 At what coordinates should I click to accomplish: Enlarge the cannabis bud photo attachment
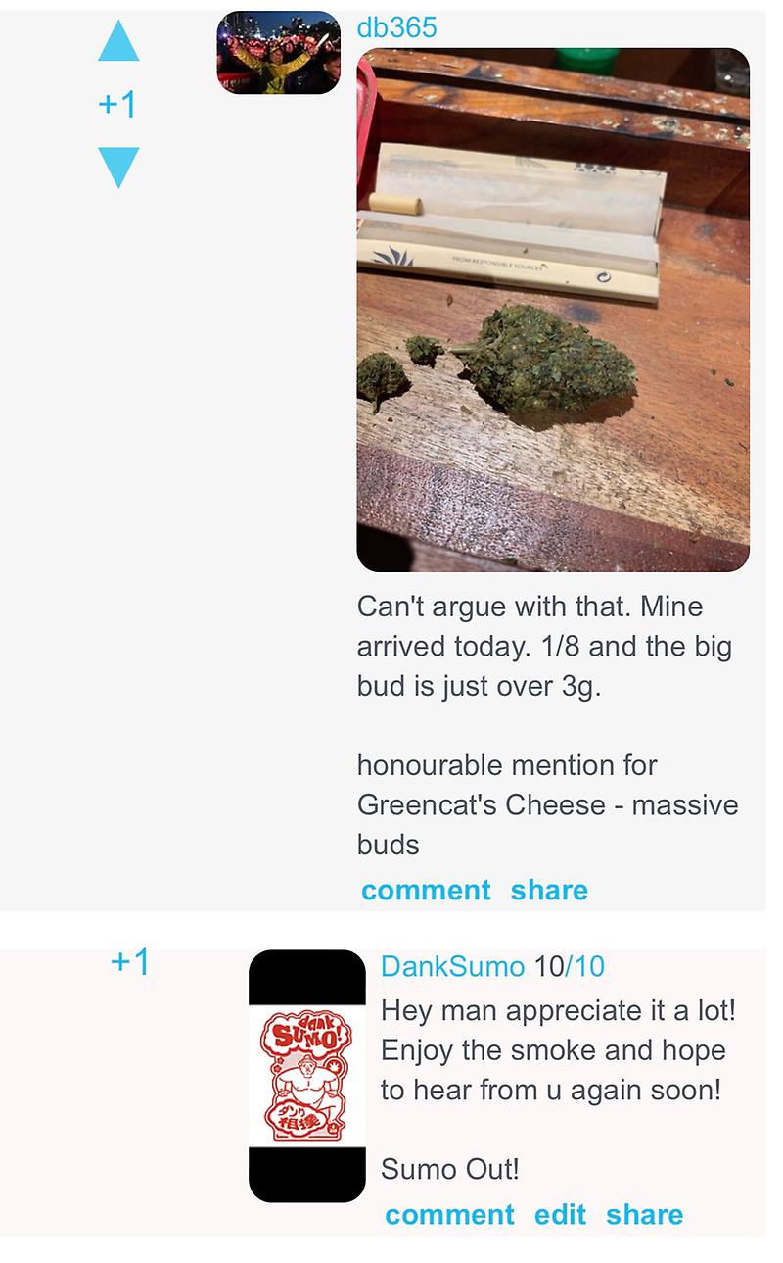[x=553, y=310]
